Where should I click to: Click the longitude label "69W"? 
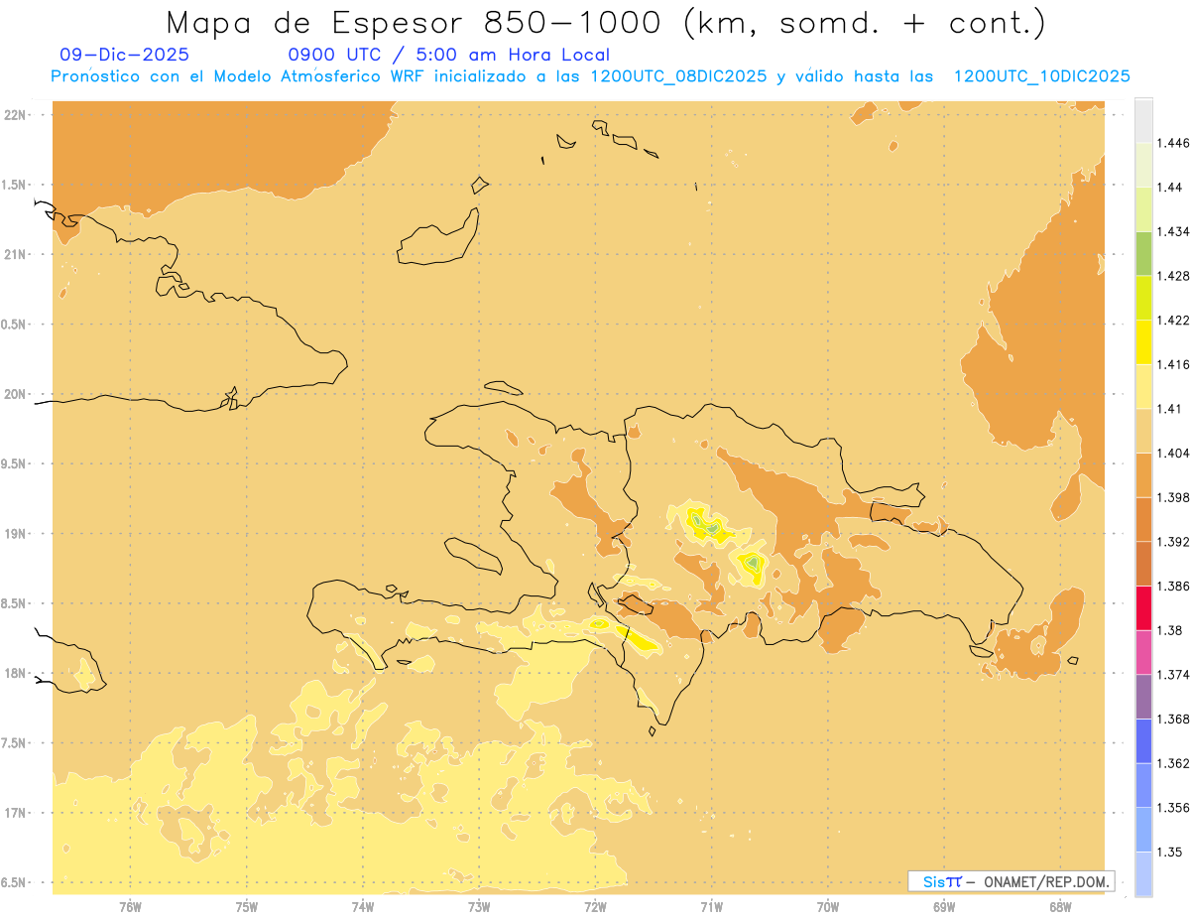[x=944, y=907]
